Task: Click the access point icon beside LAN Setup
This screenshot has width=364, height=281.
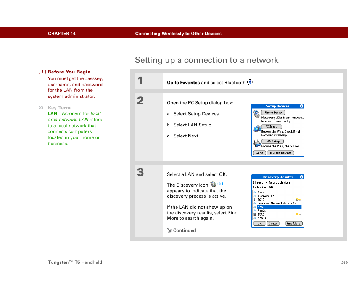Action: click(257, 143)
